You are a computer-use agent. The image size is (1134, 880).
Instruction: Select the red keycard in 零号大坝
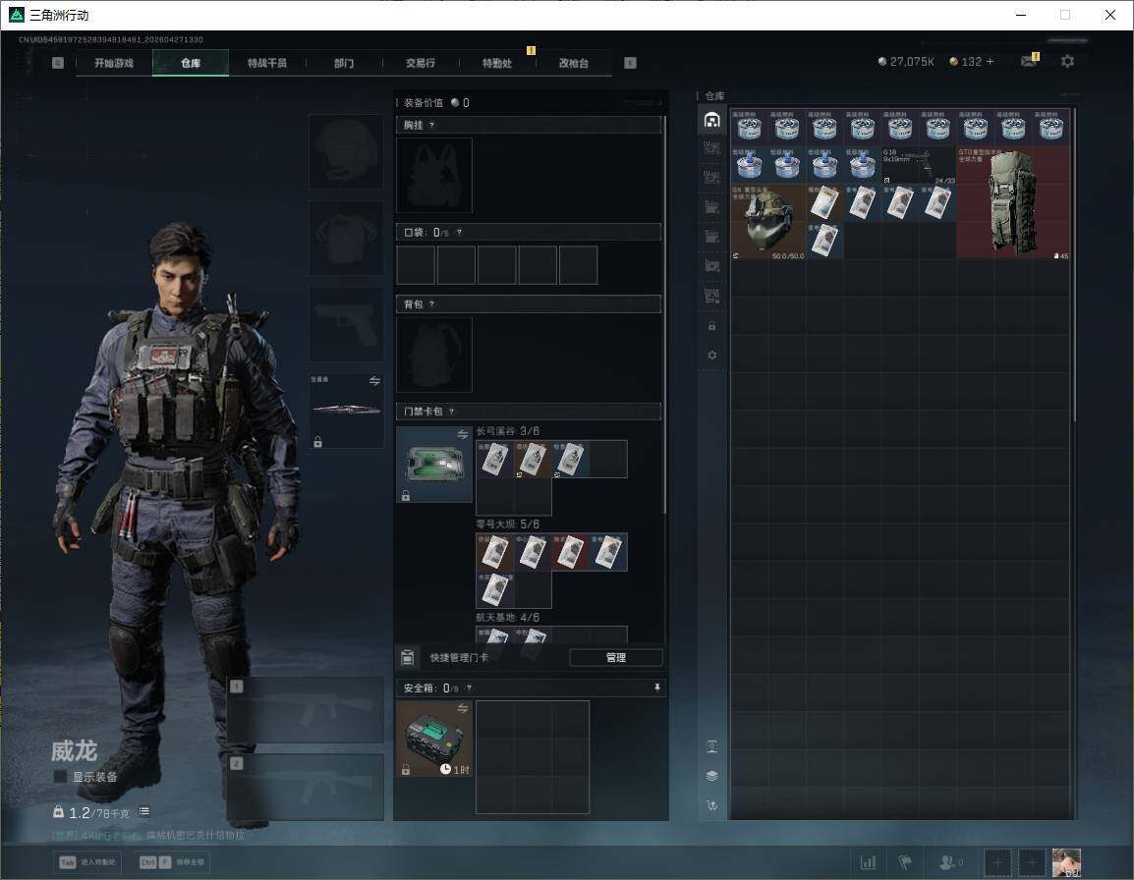[x=570, y=552]
